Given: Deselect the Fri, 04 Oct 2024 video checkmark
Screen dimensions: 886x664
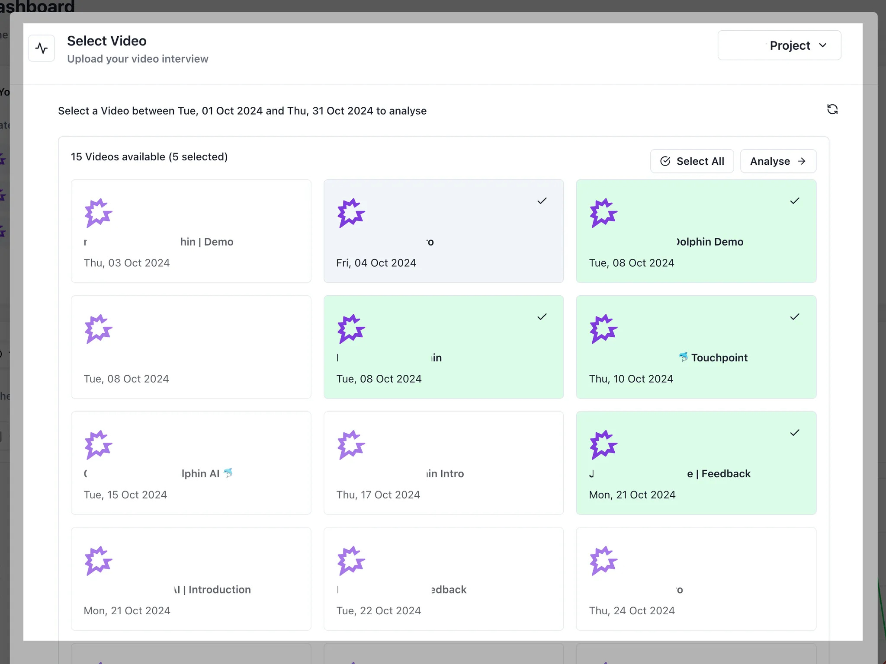Looking at the screenshot, I should [x=542, y=201].
